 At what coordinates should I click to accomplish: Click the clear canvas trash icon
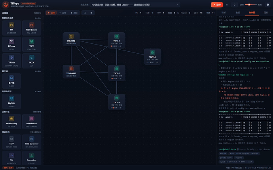(91, 13)
